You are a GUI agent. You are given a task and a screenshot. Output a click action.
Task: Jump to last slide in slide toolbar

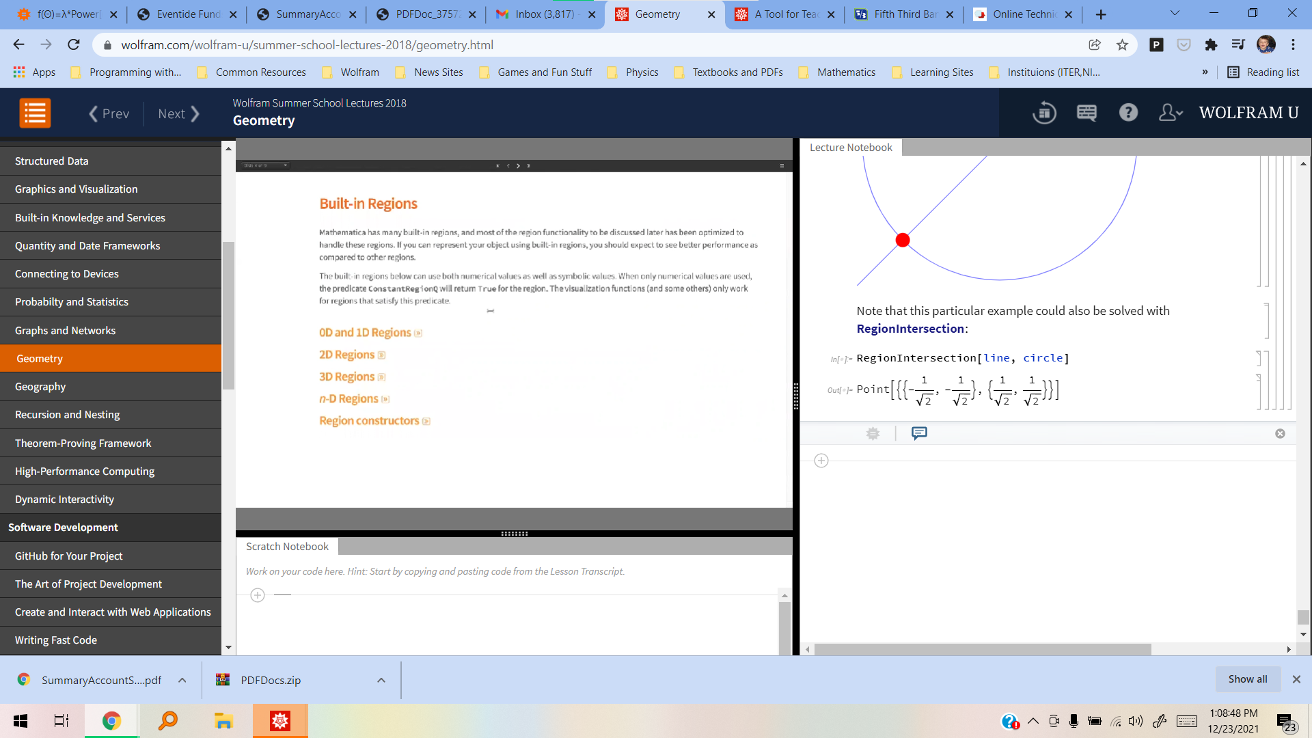(x=528, y=165)
